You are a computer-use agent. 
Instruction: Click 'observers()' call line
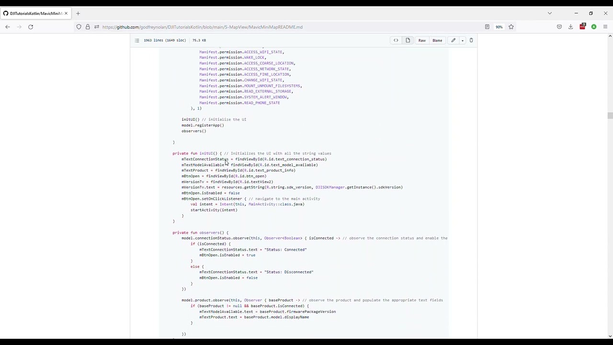(x=193, y=131)
